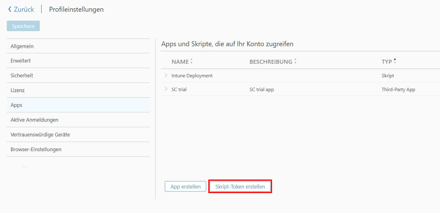Image resolution: width=440 pixels, height=213 pixels.
Task: Click Skript-Token erstellen button
Action: point(240,187)
